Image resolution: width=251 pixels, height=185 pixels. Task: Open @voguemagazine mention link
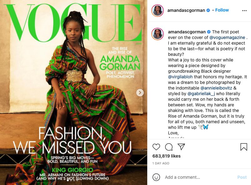(227, 37)
